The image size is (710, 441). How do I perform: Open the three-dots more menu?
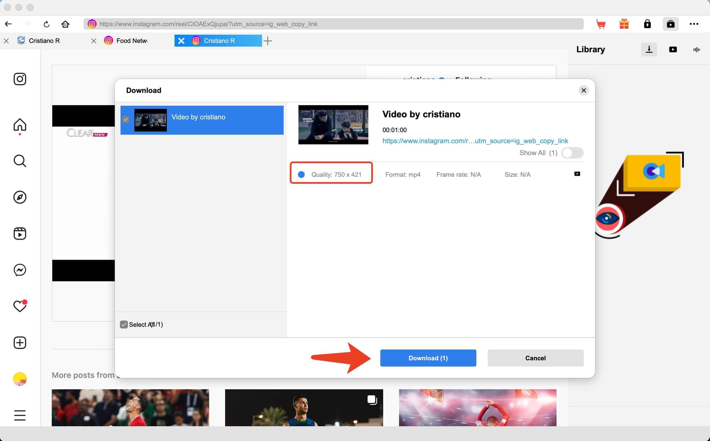(x=694, y=24)
